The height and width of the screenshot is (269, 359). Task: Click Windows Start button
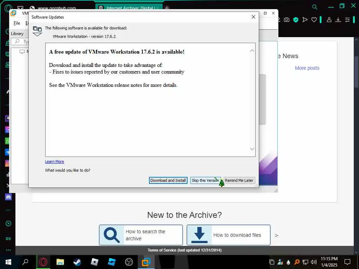pos(8,262)
